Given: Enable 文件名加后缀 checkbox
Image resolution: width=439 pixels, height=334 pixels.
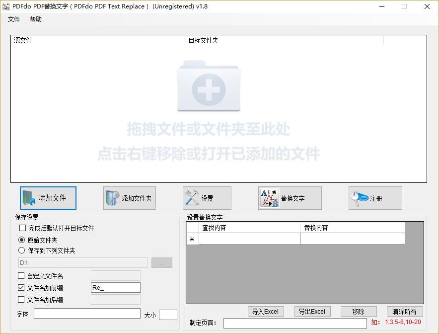Looking at the screenshot, I should [21, 299].
